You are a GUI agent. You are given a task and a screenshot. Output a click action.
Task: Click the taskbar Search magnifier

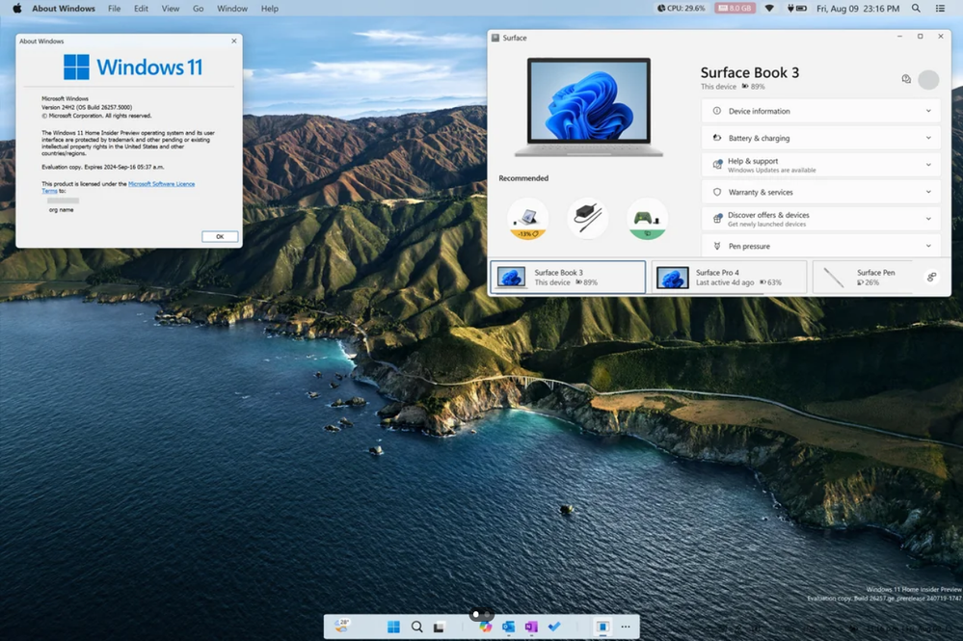tap(417, 627)
